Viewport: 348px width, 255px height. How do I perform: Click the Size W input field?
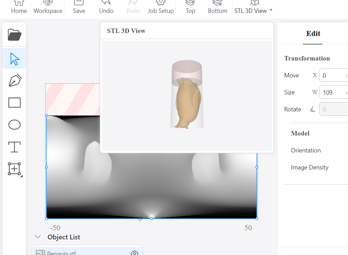coord(336,92)
